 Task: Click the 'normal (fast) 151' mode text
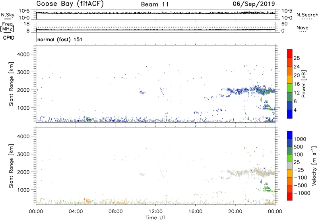[x=60, y=39]
